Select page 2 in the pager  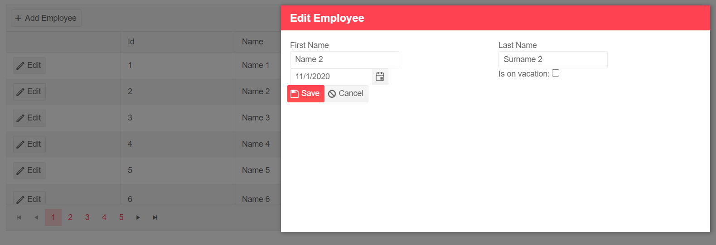70,217
